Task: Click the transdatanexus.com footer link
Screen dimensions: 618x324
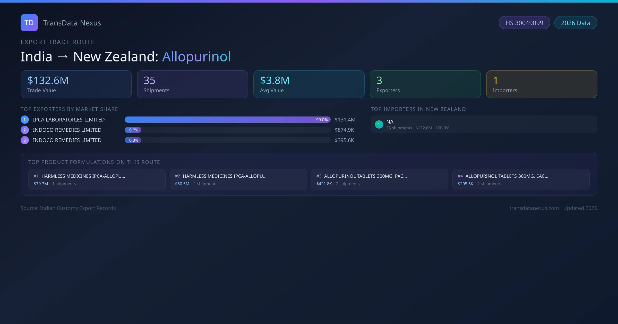Action: (534, 208)
